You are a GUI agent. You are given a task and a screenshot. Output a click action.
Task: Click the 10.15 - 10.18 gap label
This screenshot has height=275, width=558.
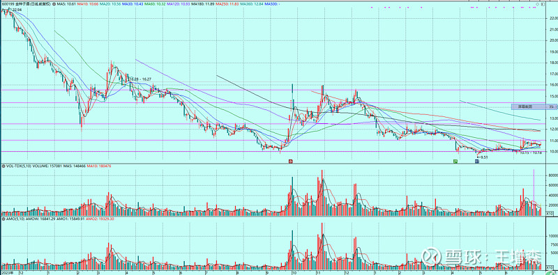531,152
